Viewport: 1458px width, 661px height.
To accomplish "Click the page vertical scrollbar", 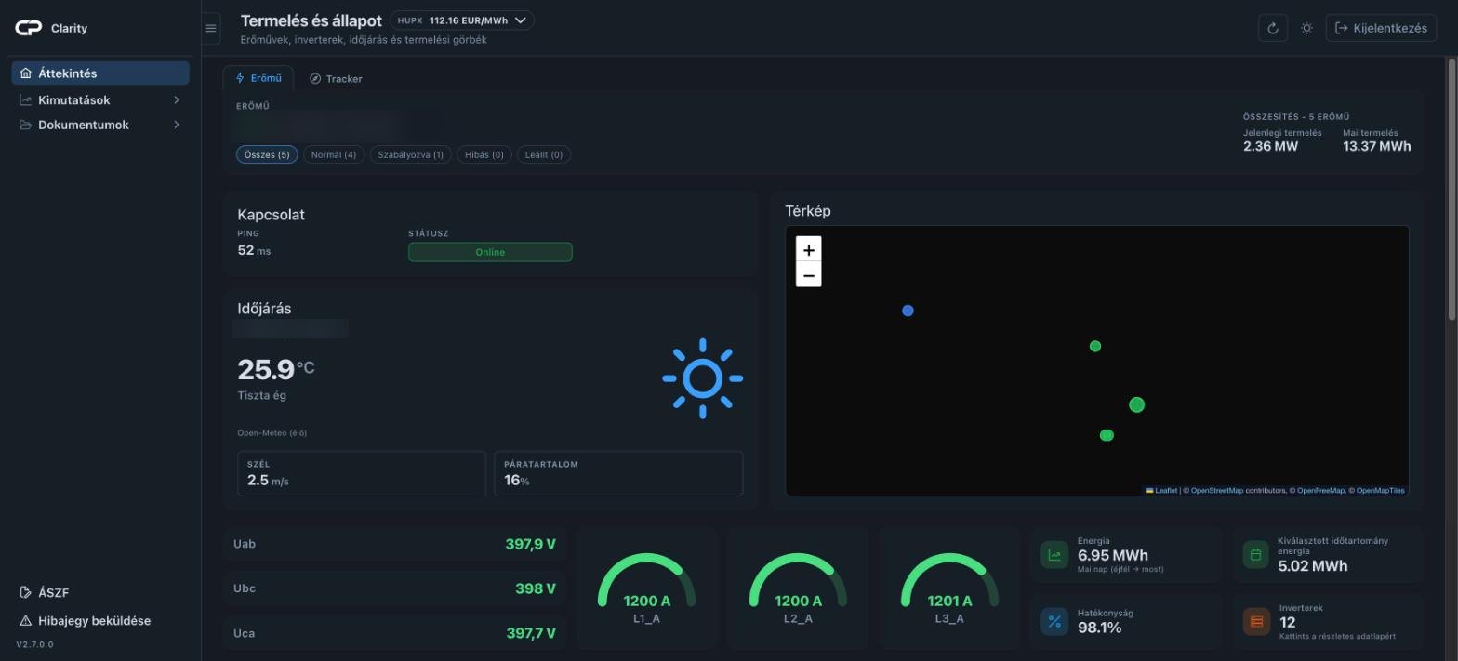I will coord(1451,191).
